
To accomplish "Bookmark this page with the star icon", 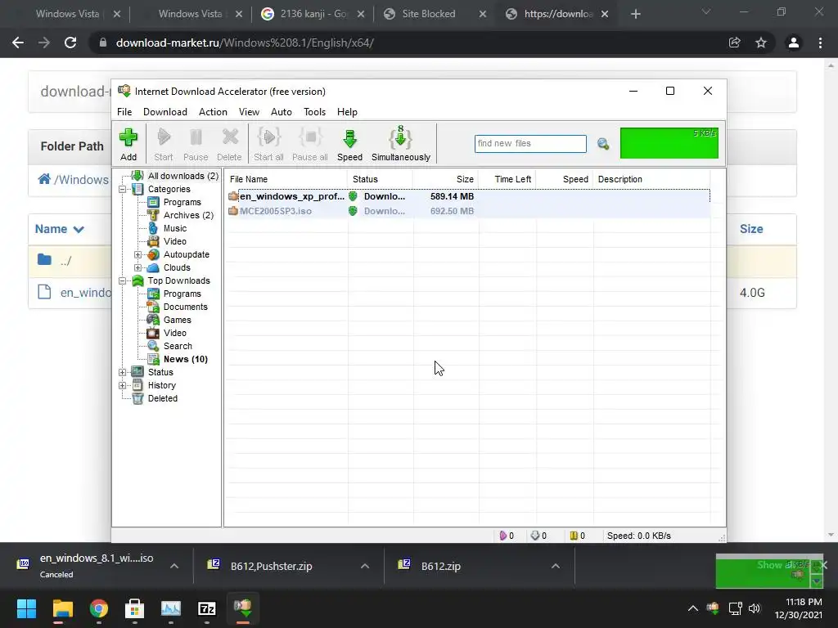I will click(x=761, y=43).
